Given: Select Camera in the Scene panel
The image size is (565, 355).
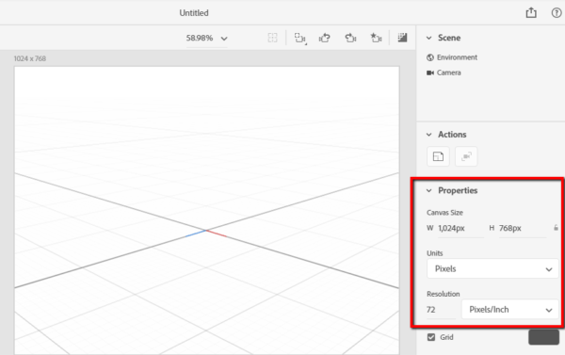Looking at the screenshot, I should [444, 73].
